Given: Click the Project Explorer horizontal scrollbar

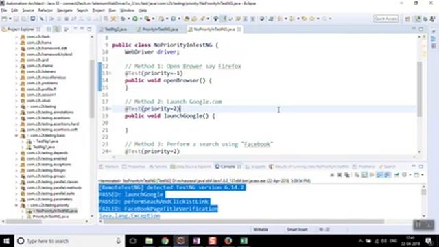Looking at the screenshot, I should point(24,221).
